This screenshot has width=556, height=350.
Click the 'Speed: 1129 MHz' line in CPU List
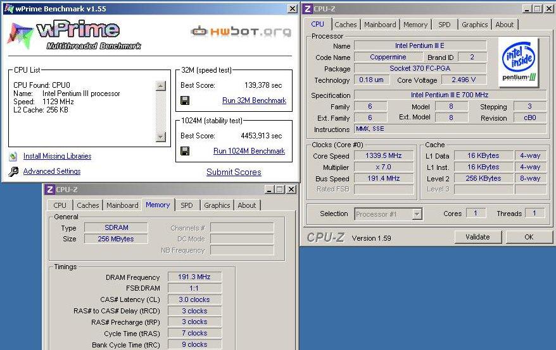[x=44, y=102]
